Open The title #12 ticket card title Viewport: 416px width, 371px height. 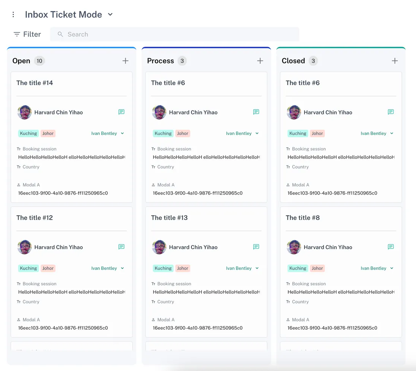(x=35, y=218)
